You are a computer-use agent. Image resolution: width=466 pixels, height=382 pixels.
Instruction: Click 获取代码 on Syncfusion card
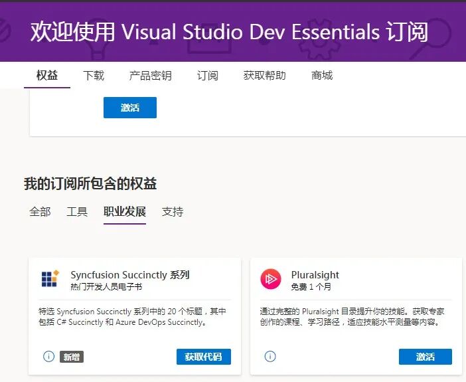coord(204,357)
